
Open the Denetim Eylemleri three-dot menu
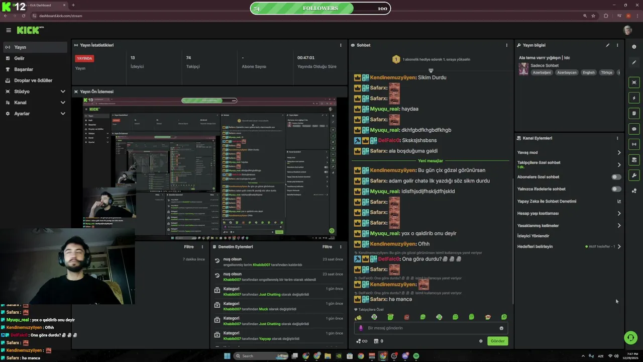(x=341, y=247)
